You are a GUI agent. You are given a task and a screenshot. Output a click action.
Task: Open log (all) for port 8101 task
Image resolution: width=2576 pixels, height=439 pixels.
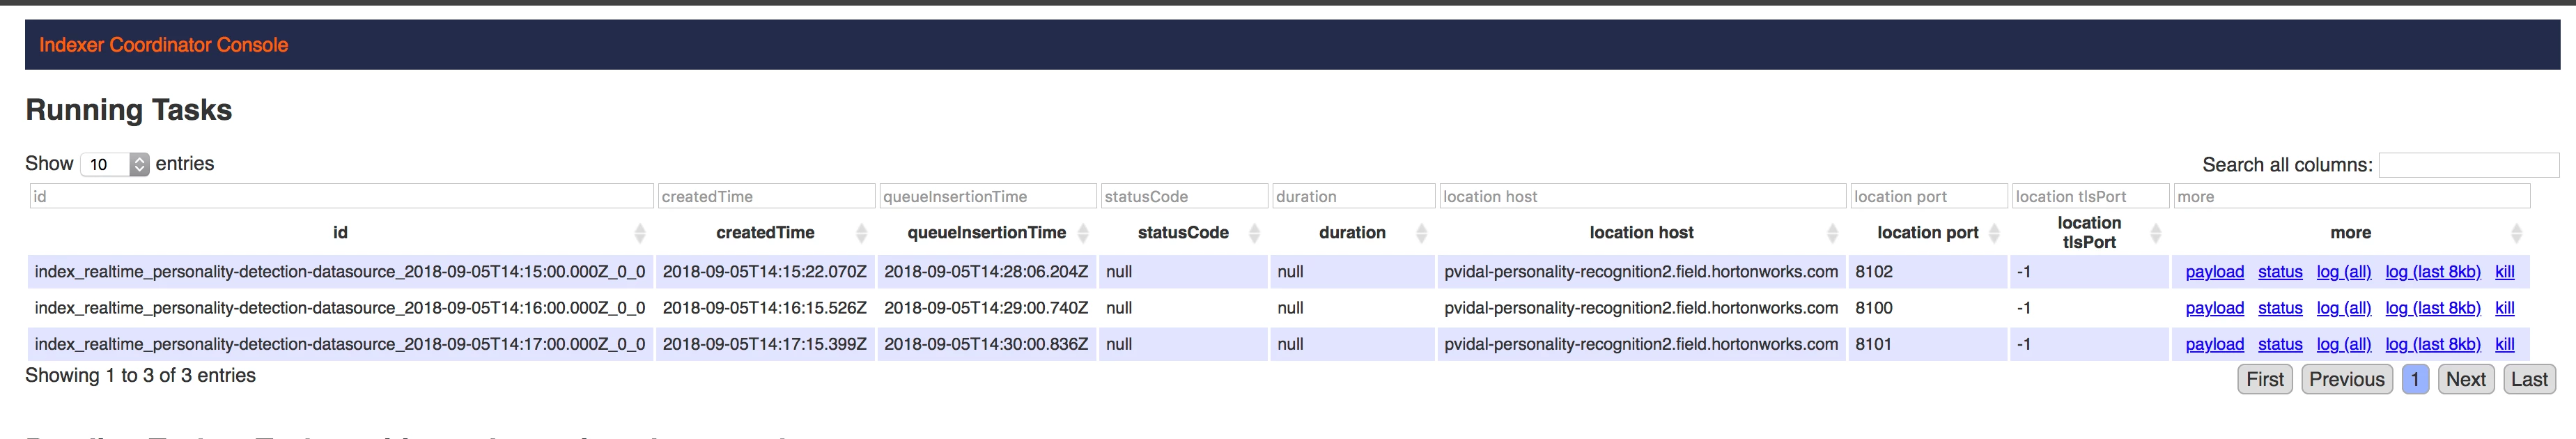(2343, 344)
